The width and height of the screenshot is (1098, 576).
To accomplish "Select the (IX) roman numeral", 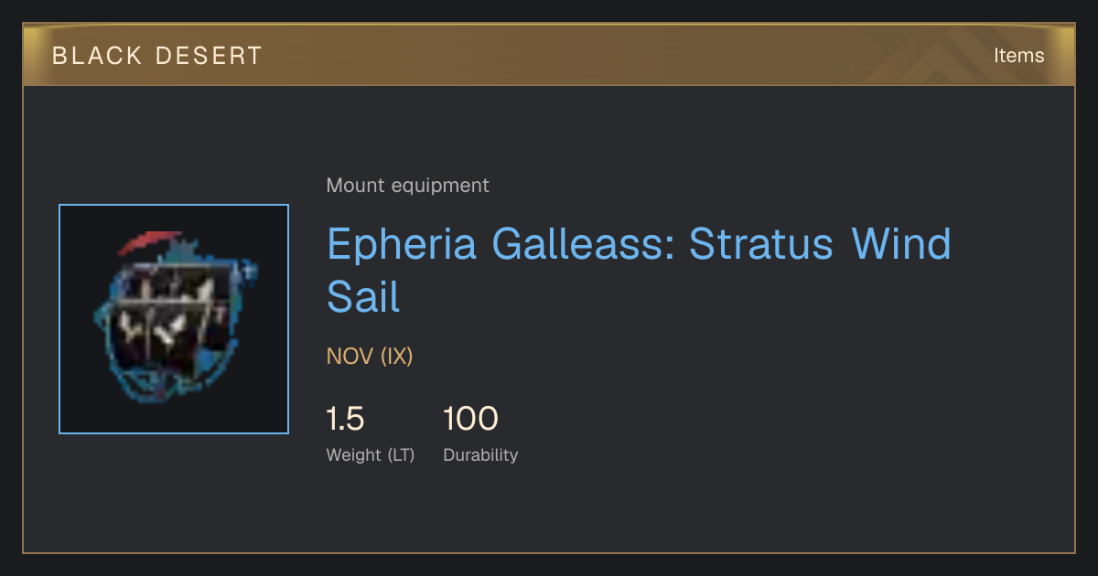I will [396, 356].
